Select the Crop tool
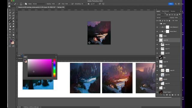192x108 pixels. pyautogui.click(x=10, y=16)
